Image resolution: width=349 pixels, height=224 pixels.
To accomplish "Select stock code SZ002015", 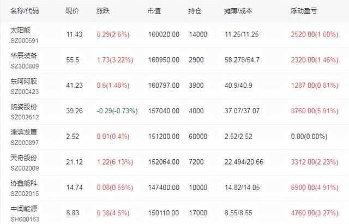I will click(x=25, y=193).
